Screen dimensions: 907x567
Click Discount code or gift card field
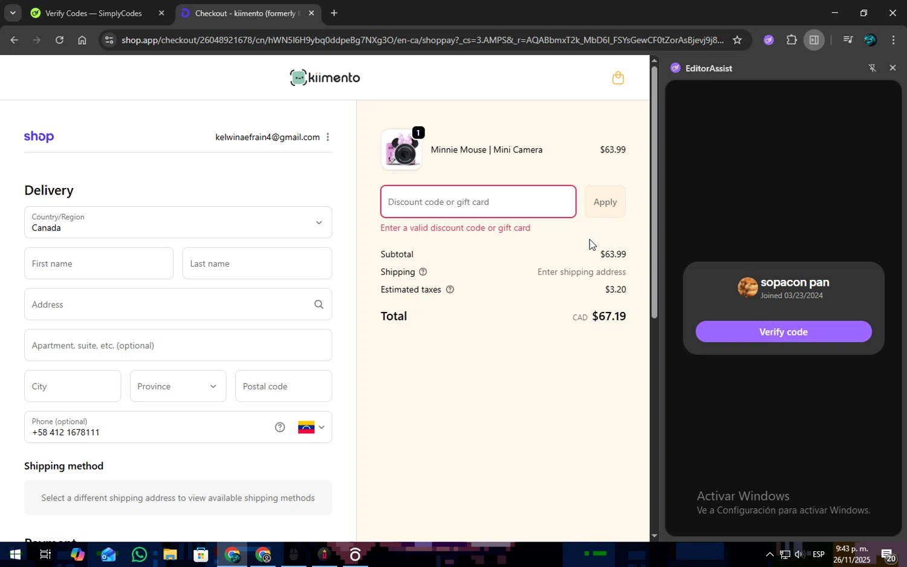(x=478, y=202)
